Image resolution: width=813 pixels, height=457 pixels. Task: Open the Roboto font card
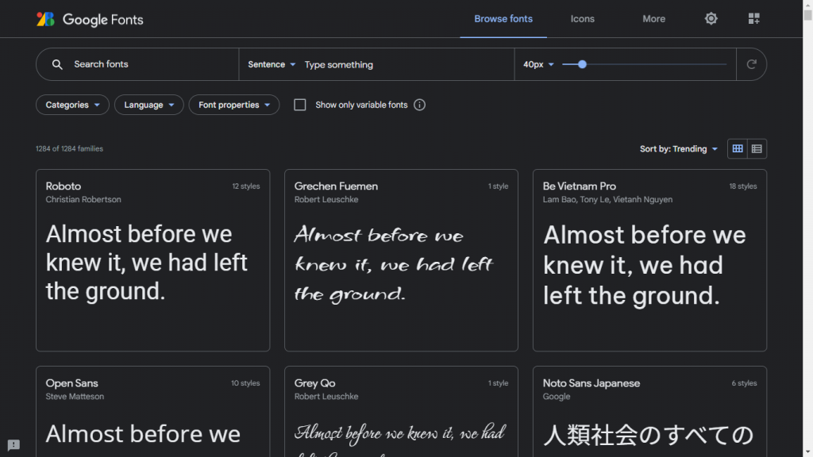coord(153,260)
